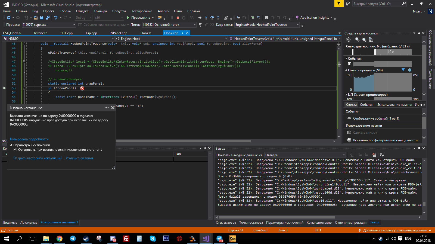Uncheck 'Остановить при возникновении исключения этого типа'
The image size is (435, 244).
click(15, 150)
